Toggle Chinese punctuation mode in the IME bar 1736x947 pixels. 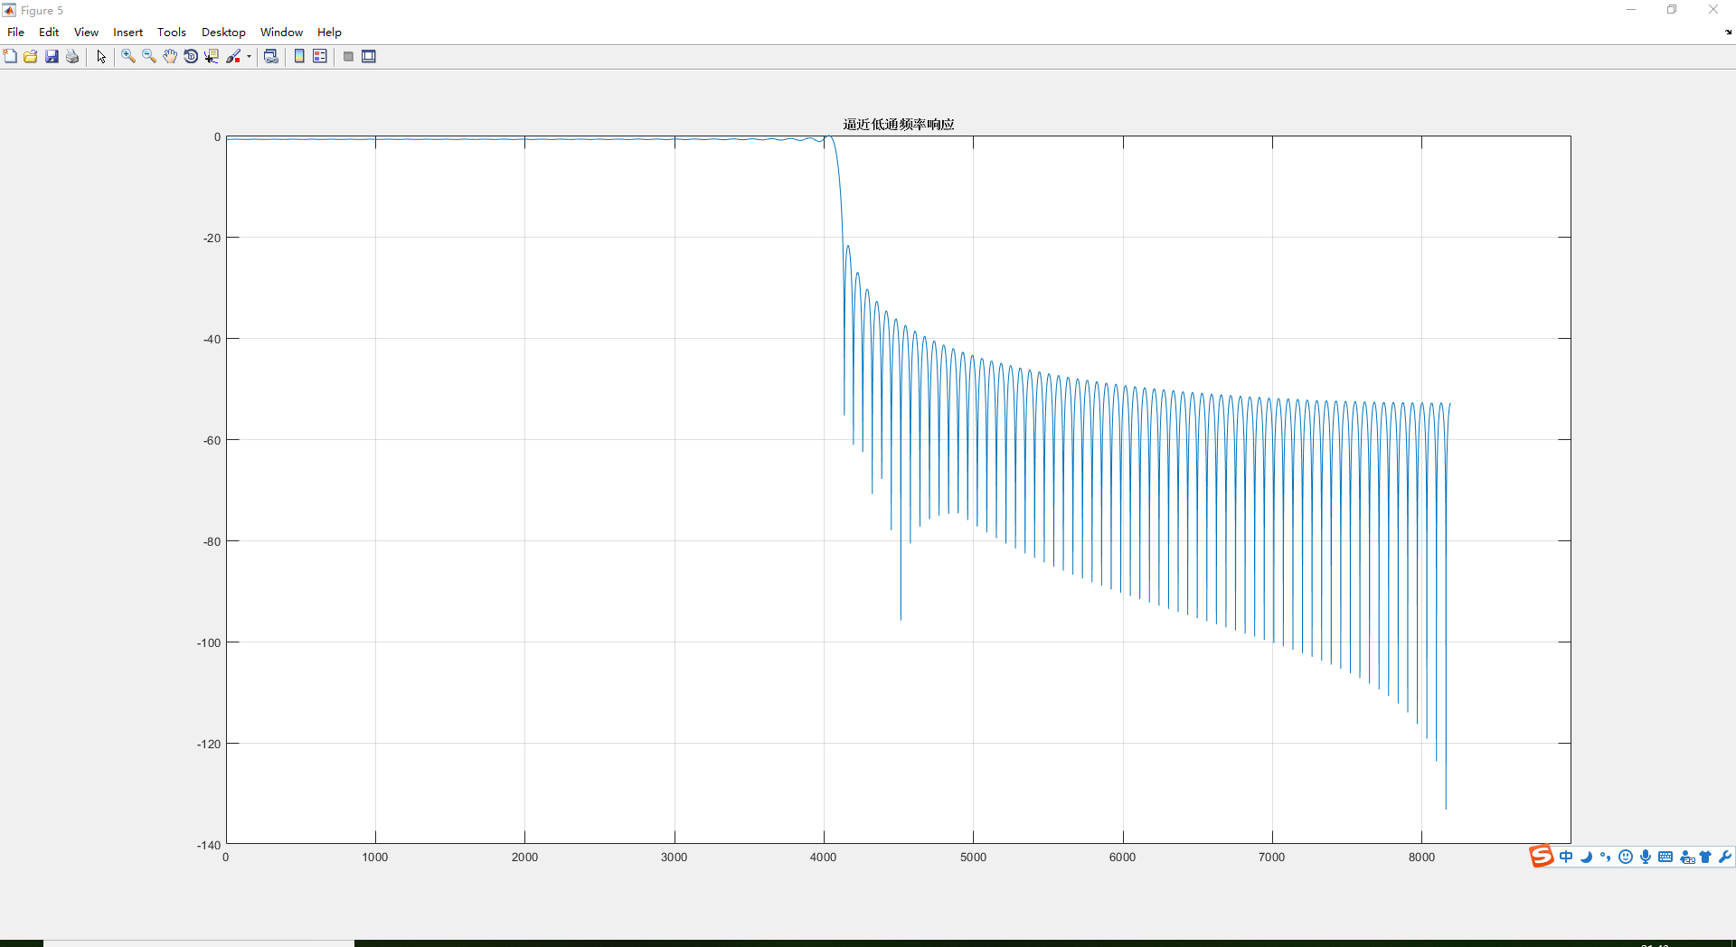(1606, 857)
